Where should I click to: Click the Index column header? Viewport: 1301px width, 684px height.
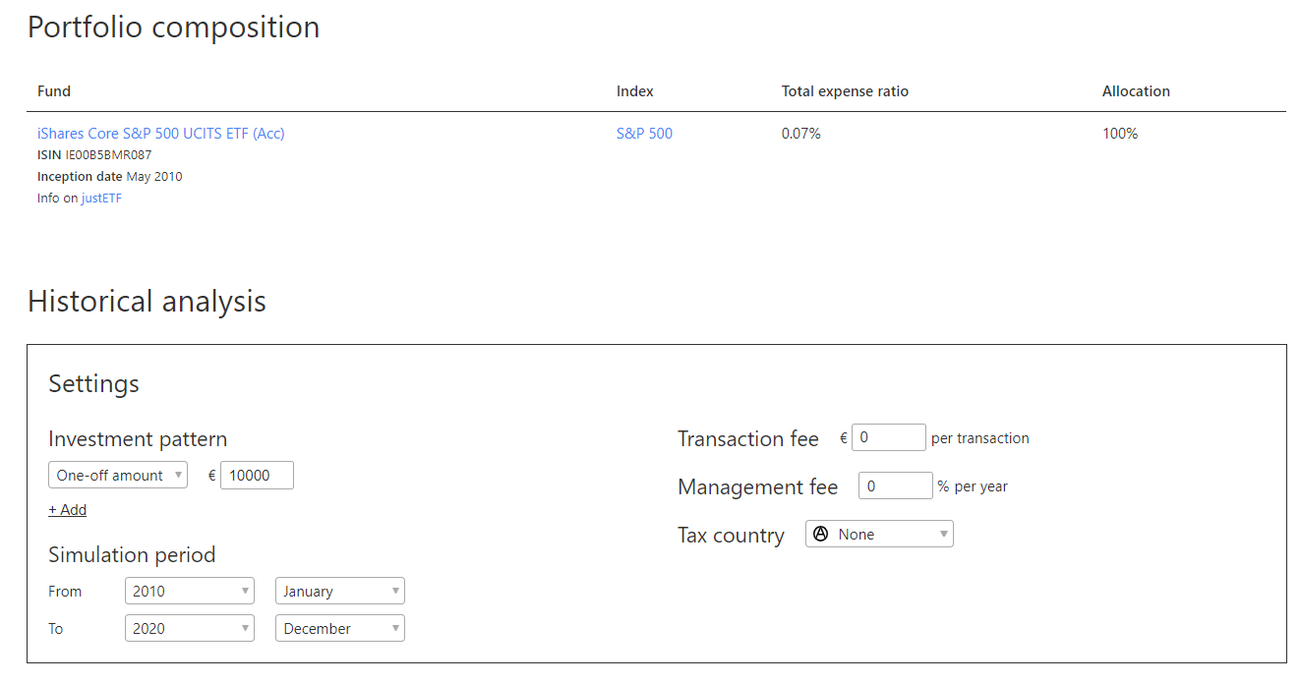634,91
